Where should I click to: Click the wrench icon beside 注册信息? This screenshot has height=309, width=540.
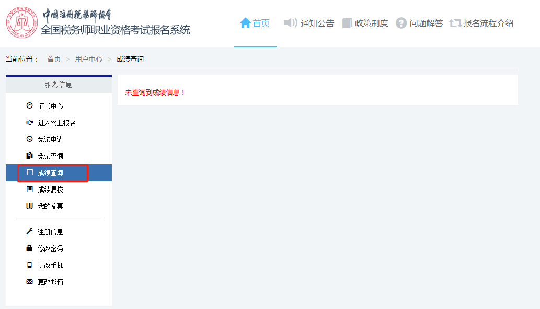29,231
